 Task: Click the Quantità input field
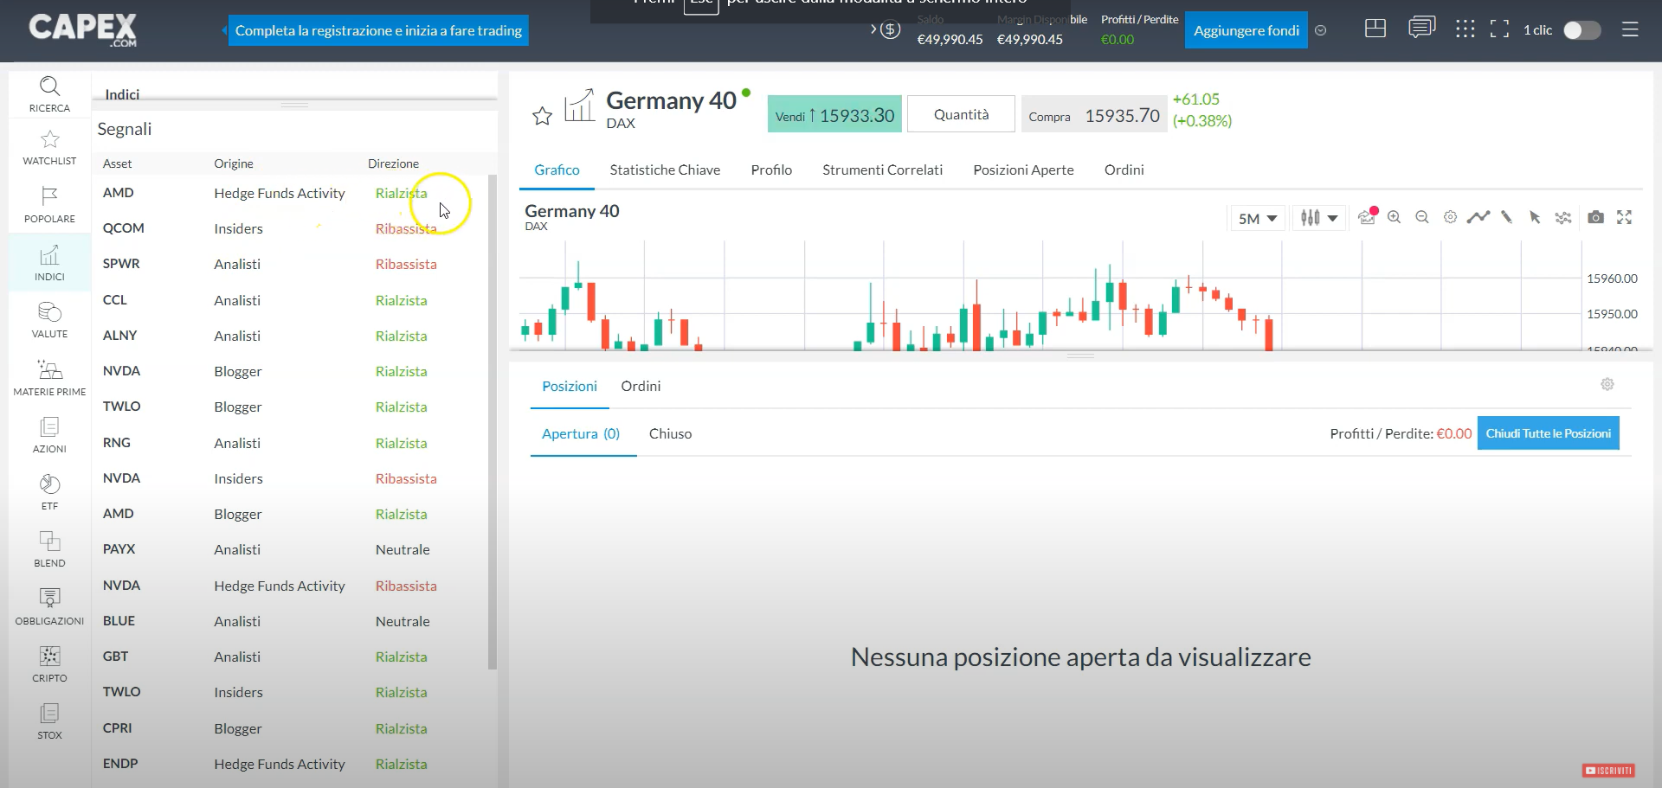pos(961,114)
